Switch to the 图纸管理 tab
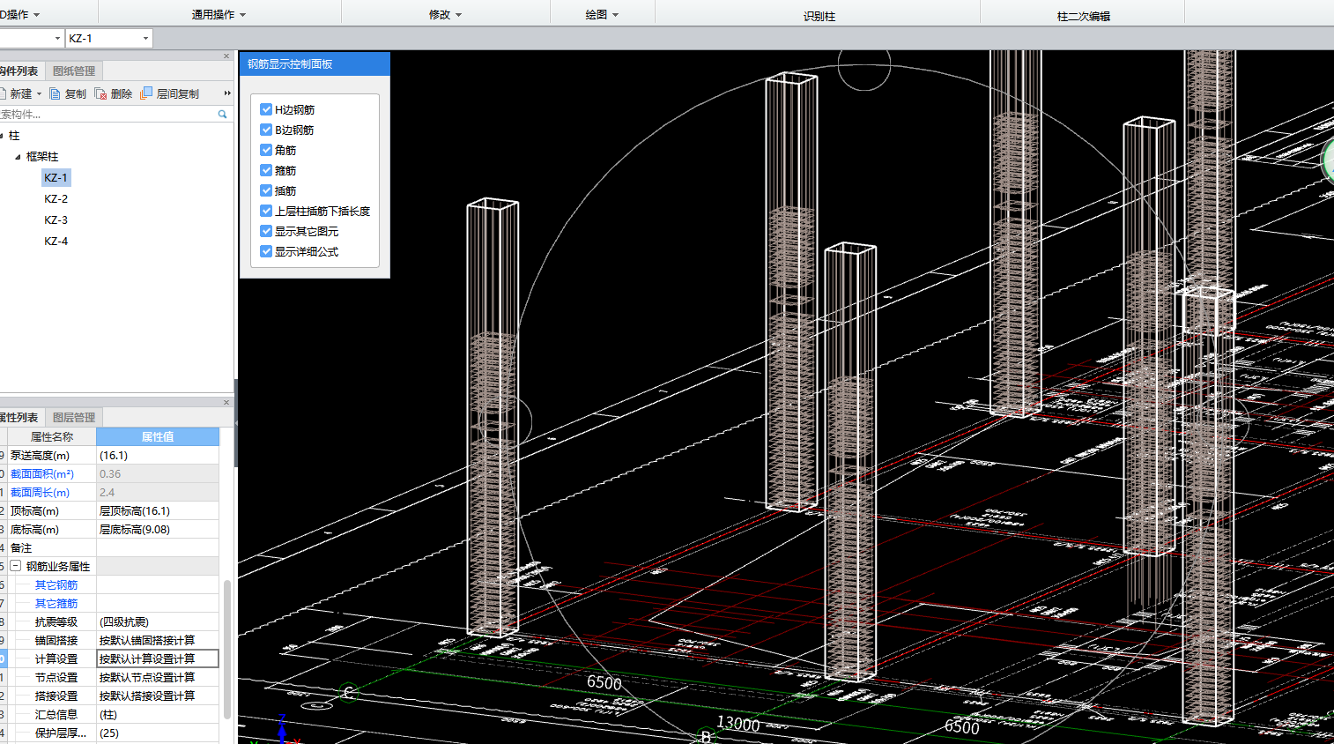 [74, 71]
